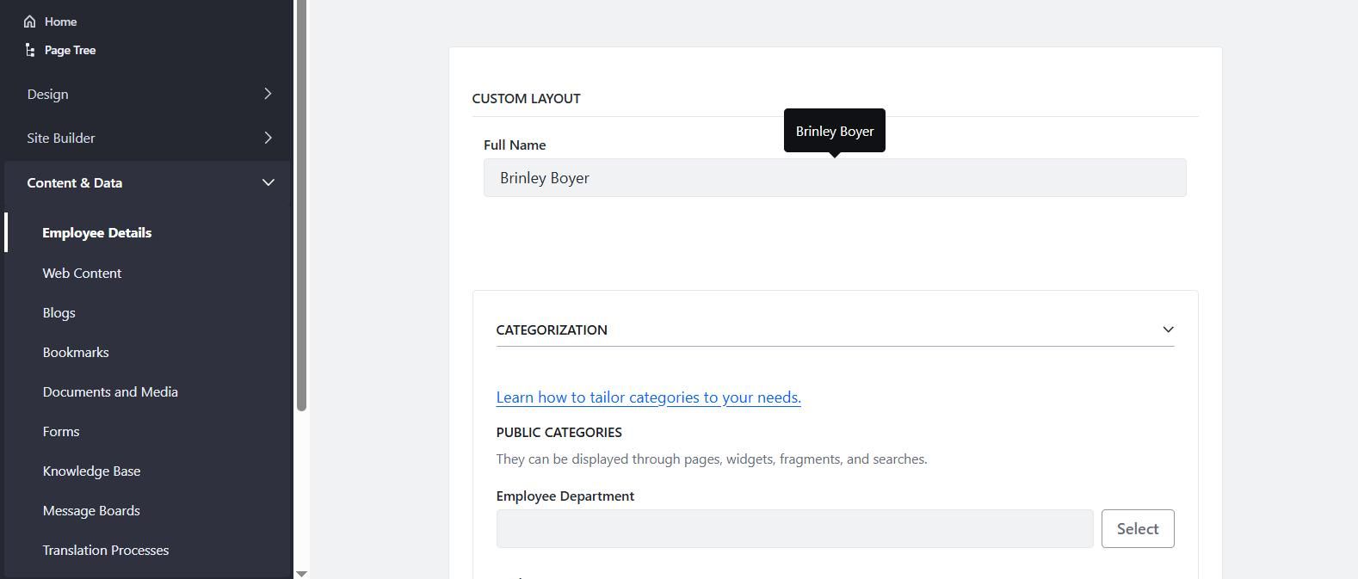Image resolution: width=1358 pixels, height=579 pixels.
Task: Go to Blogs in sidebar
Action: click(59, 312)
